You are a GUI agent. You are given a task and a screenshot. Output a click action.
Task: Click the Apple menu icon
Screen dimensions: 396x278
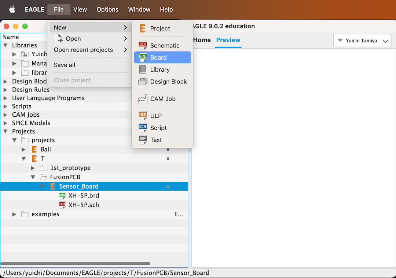click(x=12, y=9)
